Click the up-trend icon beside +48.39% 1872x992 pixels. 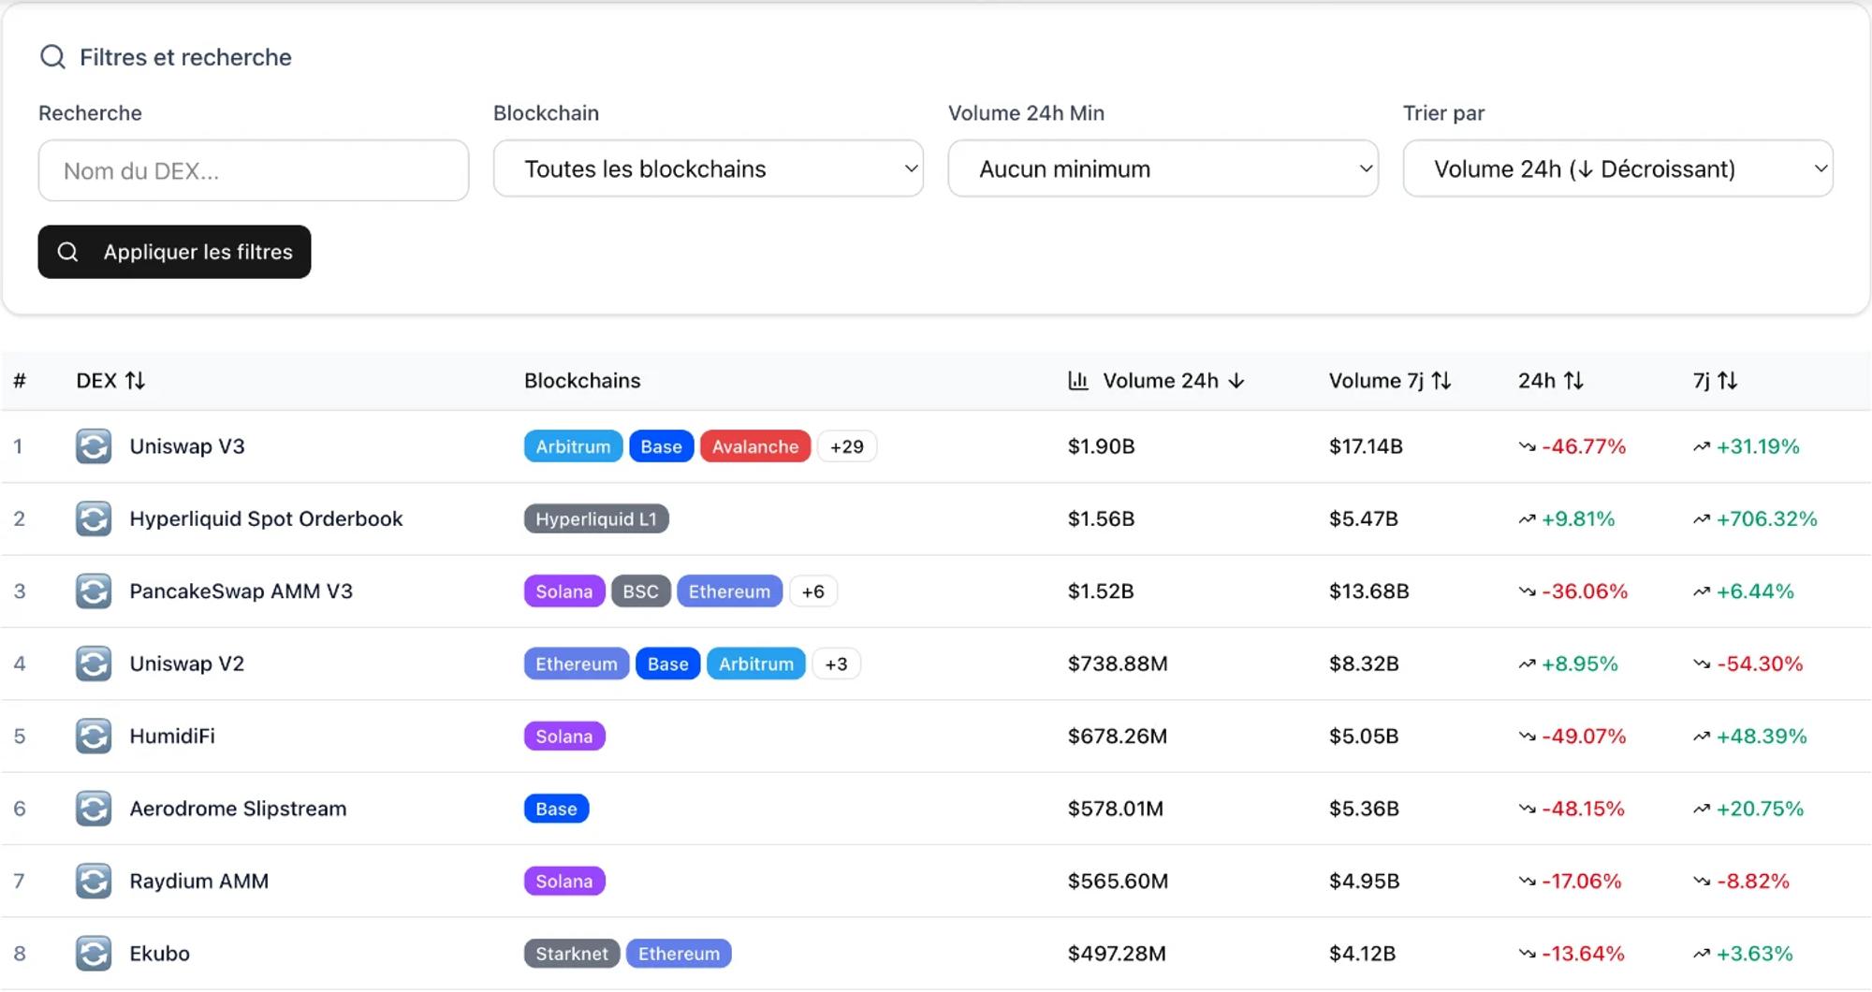point(1702,737)
